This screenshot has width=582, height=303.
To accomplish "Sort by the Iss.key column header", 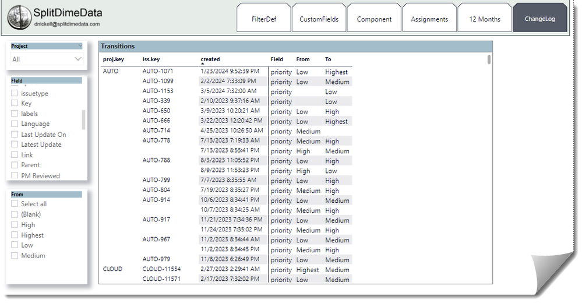I will pyautogui.click(x=151, y=59).
